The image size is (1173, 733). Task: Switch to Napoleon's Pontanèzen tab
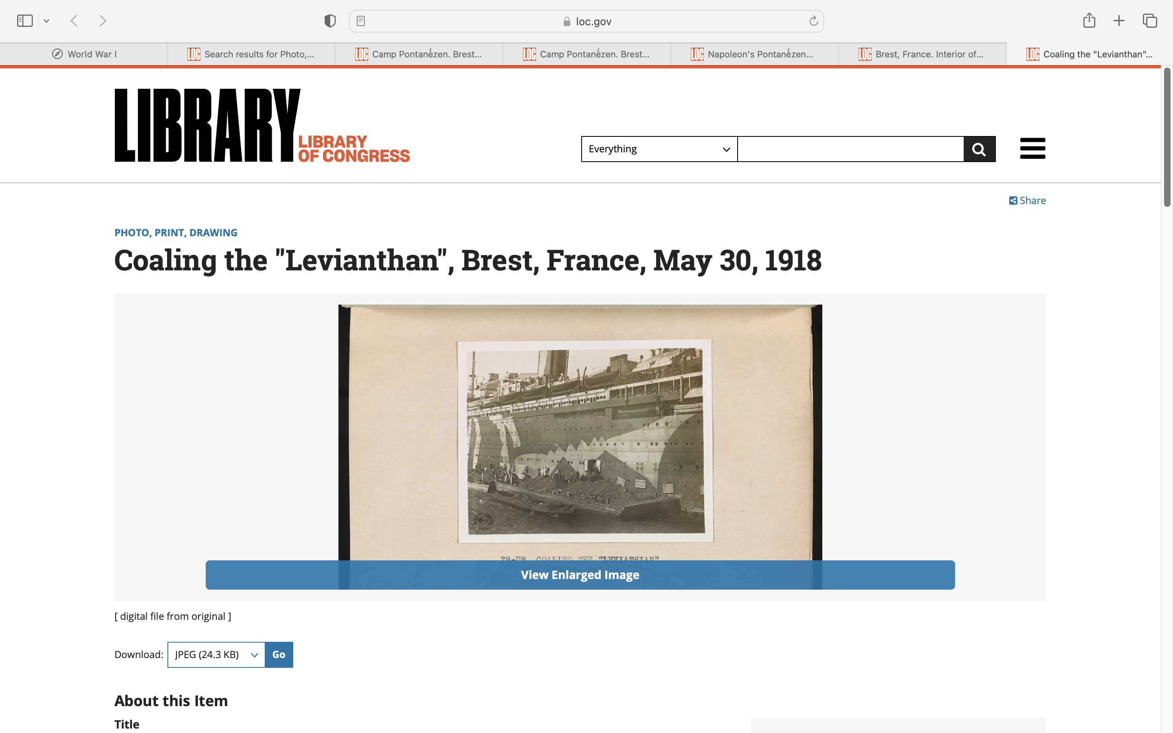coord(754,54)
